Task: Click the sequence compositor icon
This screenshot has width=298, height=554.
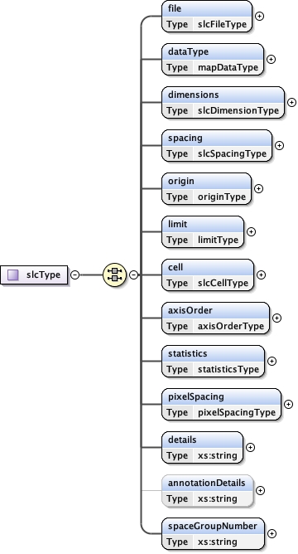Action: pyautogui.click(x=114, y=275)
